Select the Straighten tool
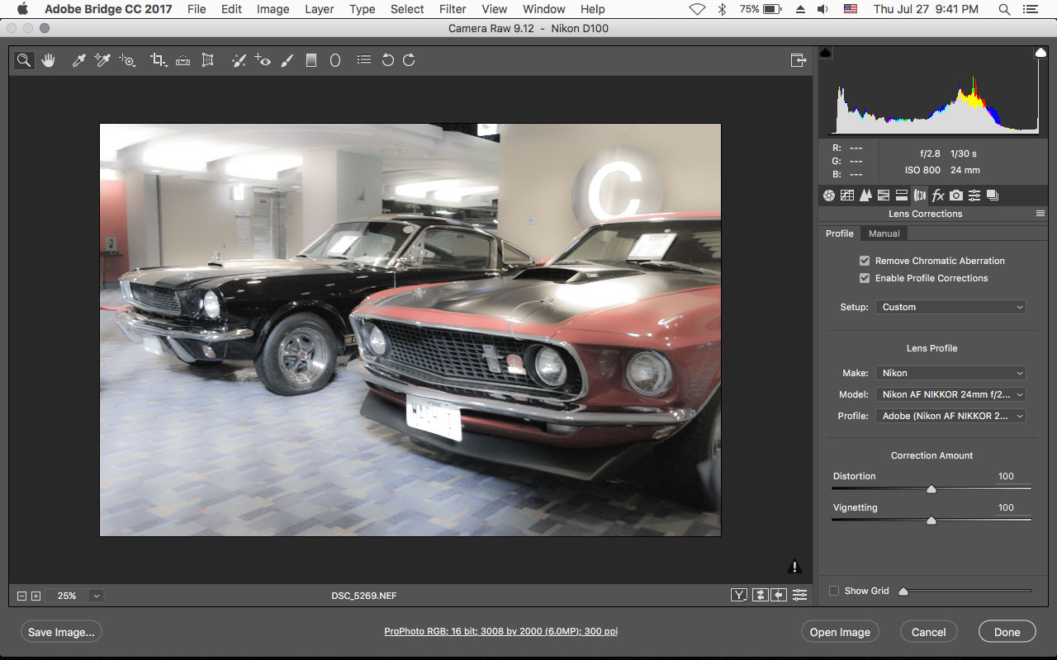Screen dimensions: 1057x660 (x=183, y=60)
